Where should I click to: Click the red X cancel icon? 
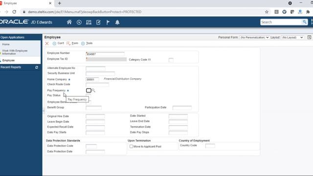point(47,44)
